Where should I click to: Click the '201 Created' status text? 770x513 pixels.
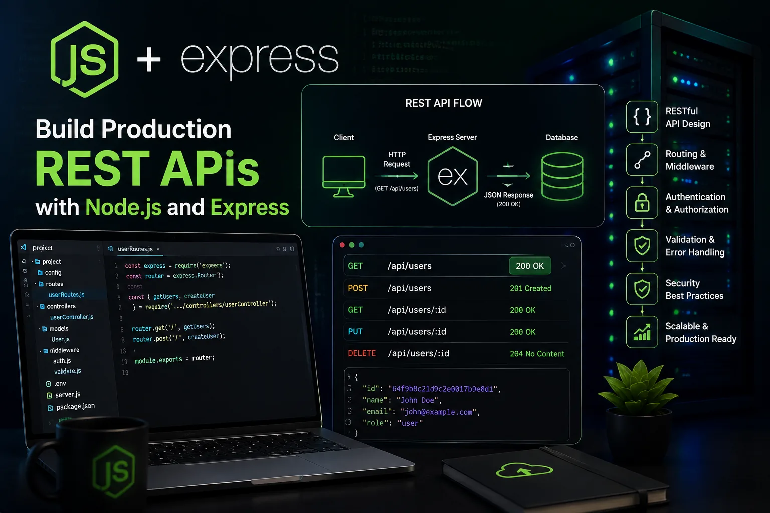530,288
